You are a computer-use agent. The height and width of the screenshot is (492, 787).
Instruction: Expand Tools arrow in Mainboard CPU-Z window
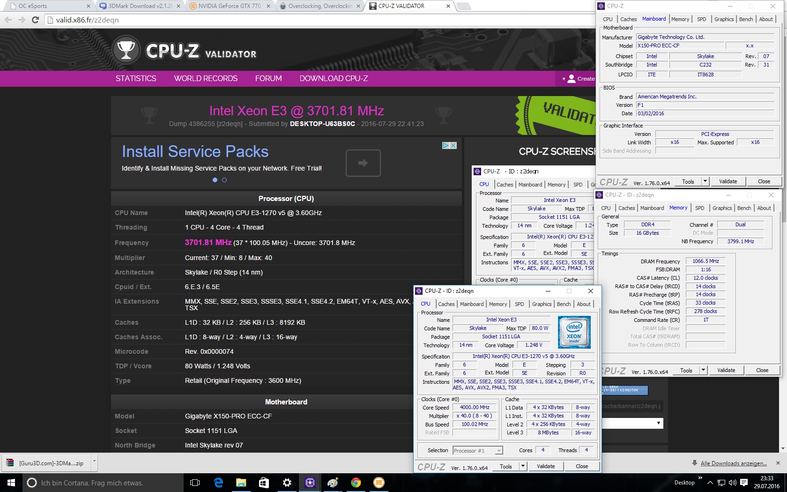point(705,181)
